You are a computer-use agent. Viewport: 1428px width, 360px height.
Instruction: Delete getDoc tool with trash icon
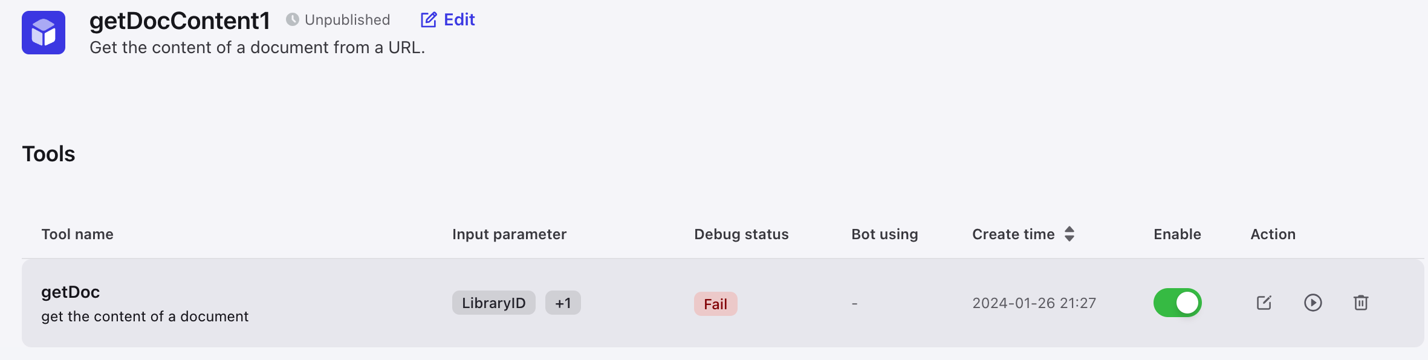[x=1361, y=303]
